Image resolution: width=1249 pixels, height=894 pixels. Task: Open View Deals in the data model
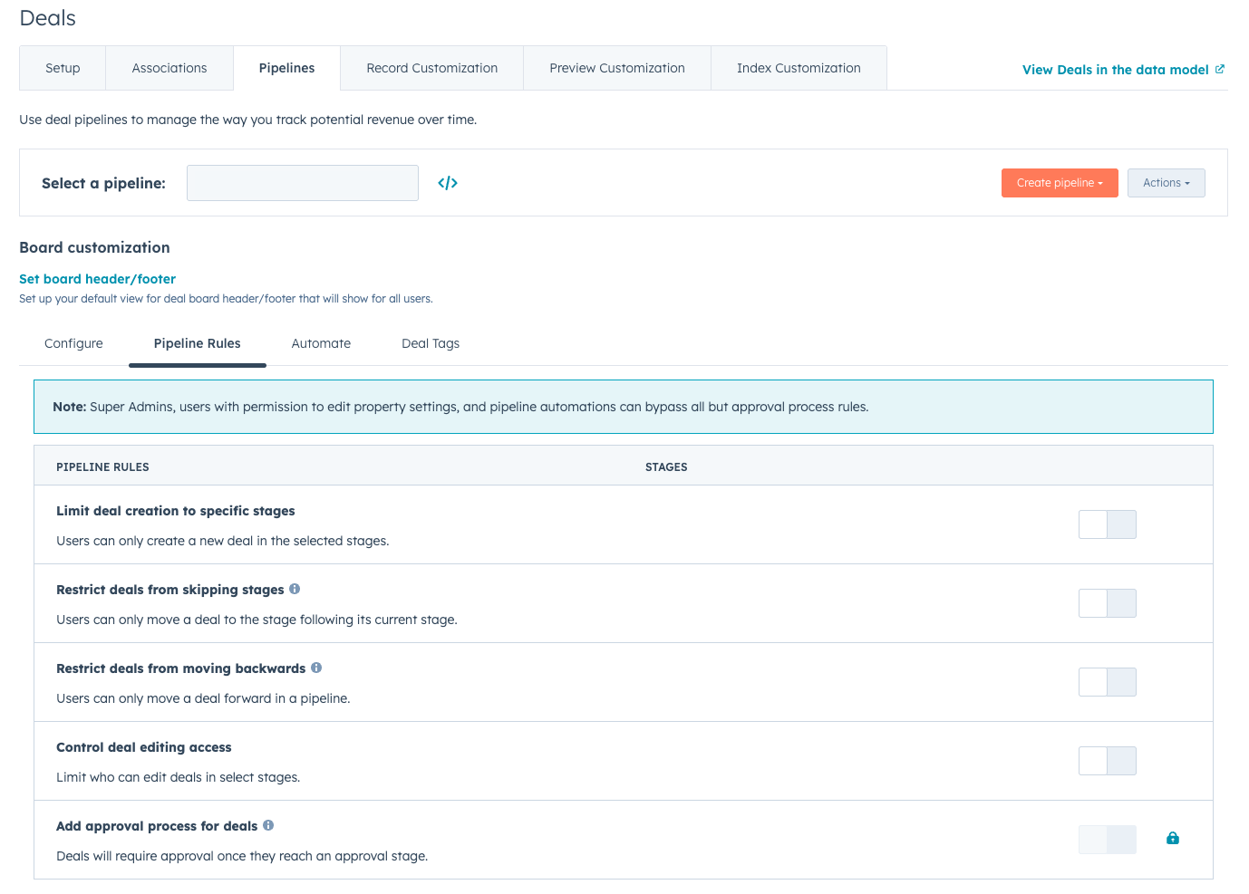coord(1115,70)
